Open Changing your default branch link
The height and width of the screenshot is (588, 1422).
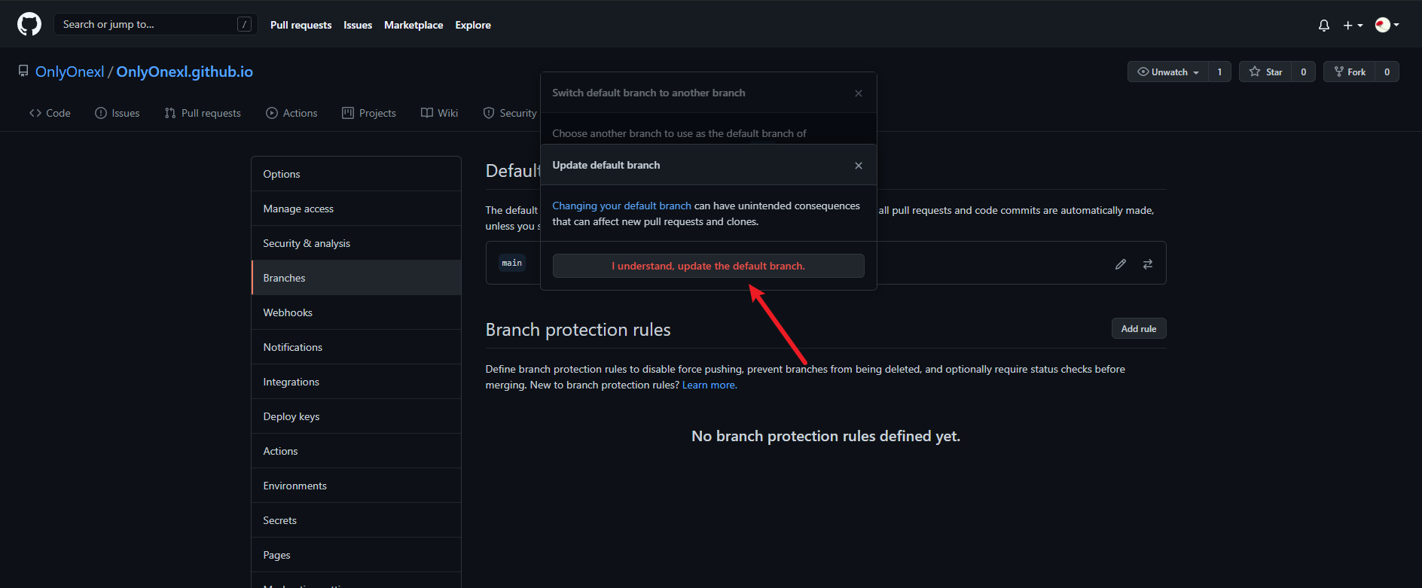click(x=621, y=206)
